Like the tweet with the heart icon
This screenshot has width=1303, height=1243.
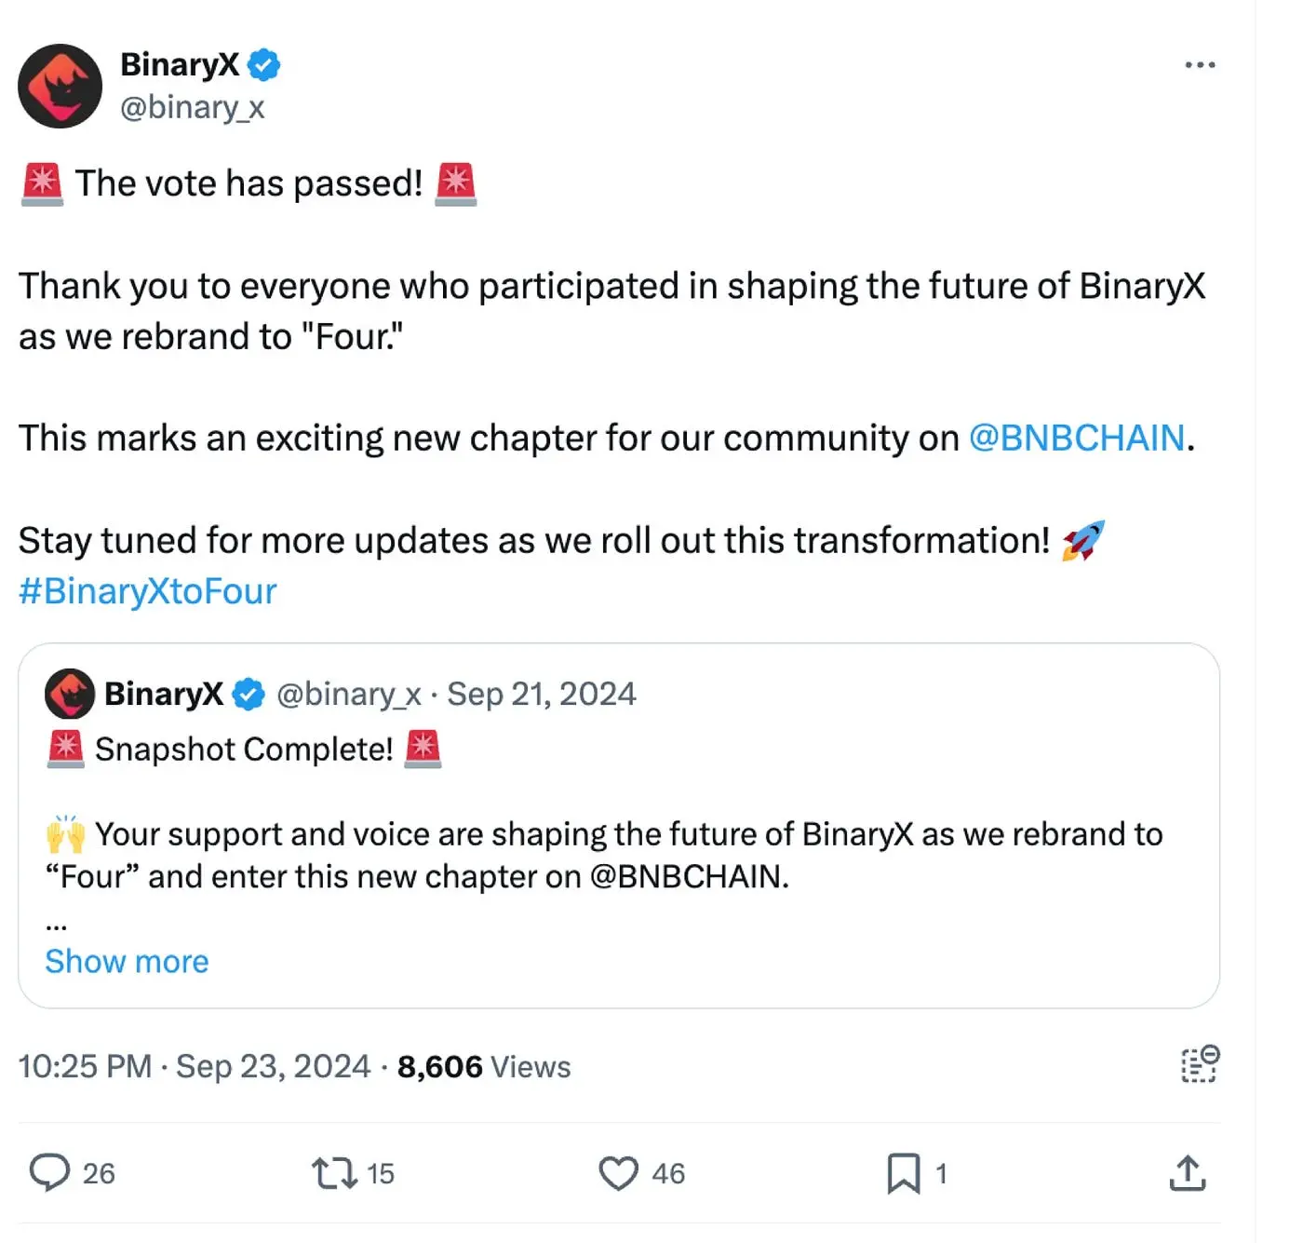pyautogui.click(x=618, y=1172)
